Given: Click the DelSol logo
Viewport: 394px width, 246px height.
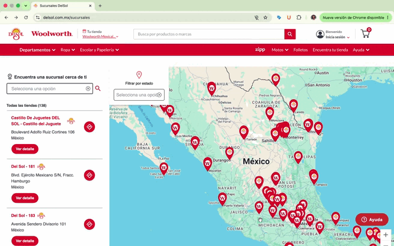Looking at the screenshot, I should [x=16, y=34].
